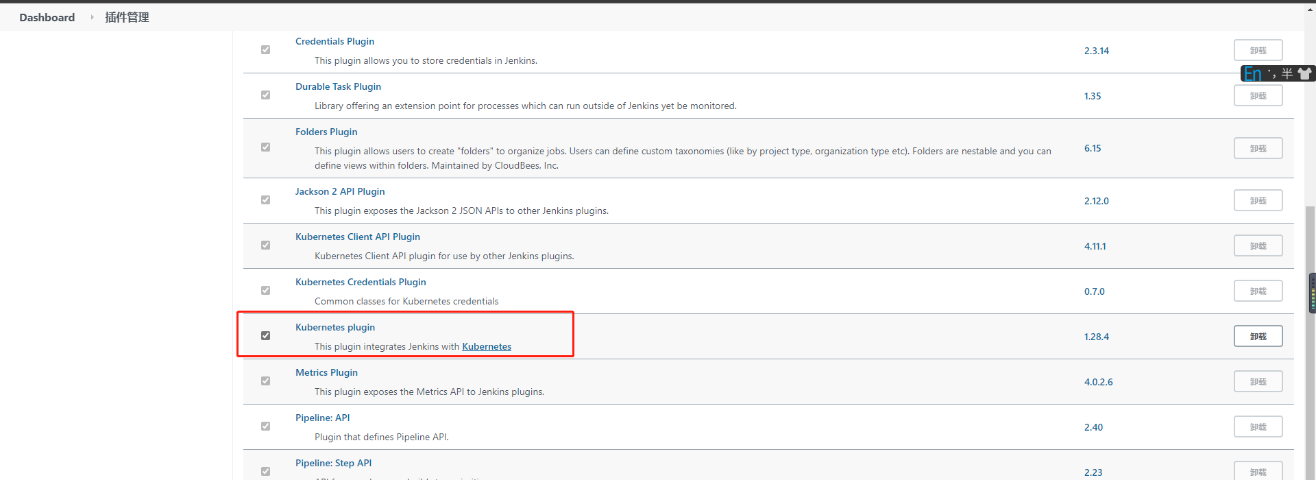Open the underlined Kubernetes hyperlink
Screen dimensions: 1316x480
pyautogui.click(x=487, y=346)
